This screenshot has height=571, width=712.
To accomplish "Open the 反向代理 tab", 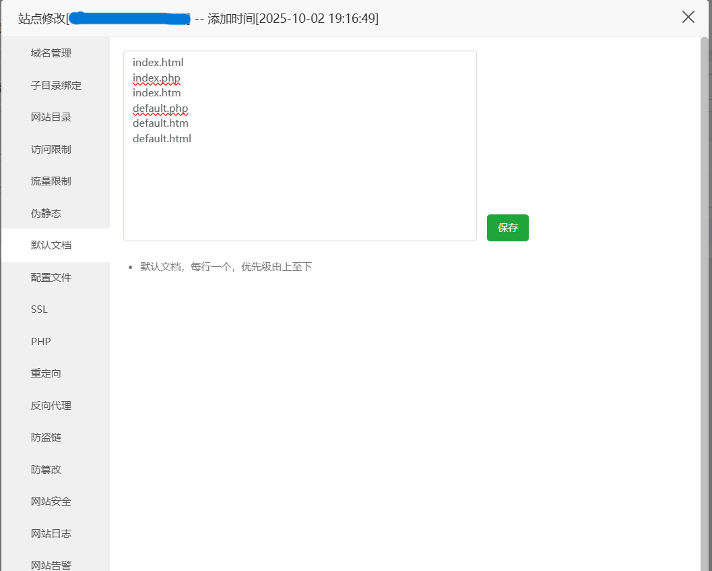I will [51, 406].
